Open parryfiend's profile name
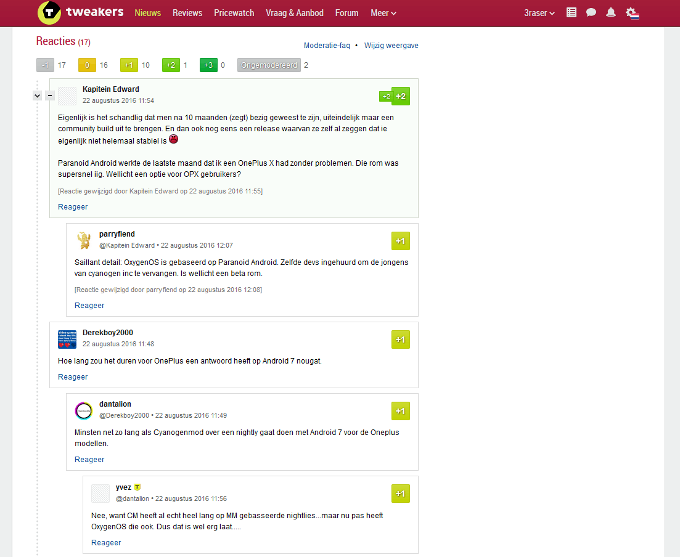 click(117, 234)
